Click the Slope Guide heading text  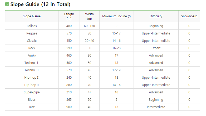pos(40,4)
